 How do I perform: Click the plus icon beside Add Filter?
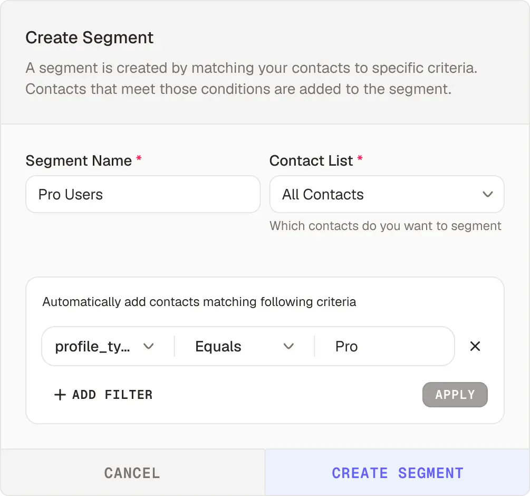(60, 395)
